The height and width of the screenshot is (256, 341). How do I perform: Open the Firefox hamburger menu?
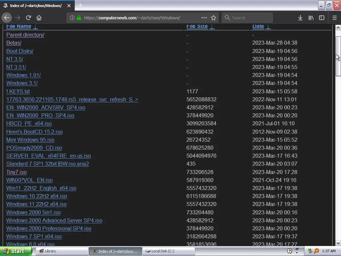click(335, 18)
